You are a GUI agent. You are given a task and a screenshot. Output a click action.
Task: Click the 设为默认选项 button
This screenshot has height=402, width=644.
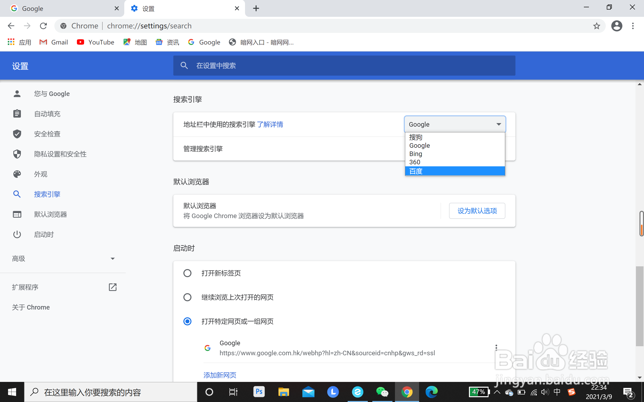(x=477, y=211)
